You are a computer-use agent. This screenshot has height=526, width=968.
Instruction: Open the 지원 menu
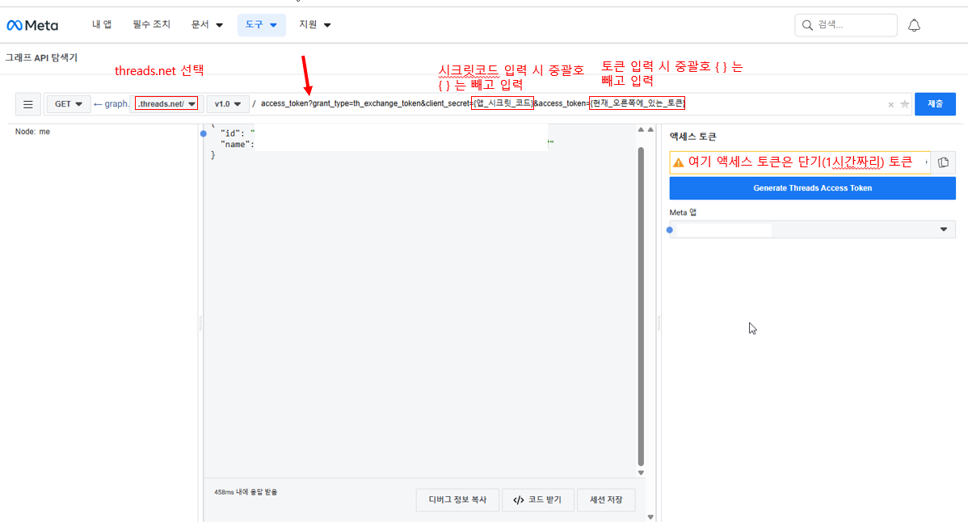click(315, 25)
